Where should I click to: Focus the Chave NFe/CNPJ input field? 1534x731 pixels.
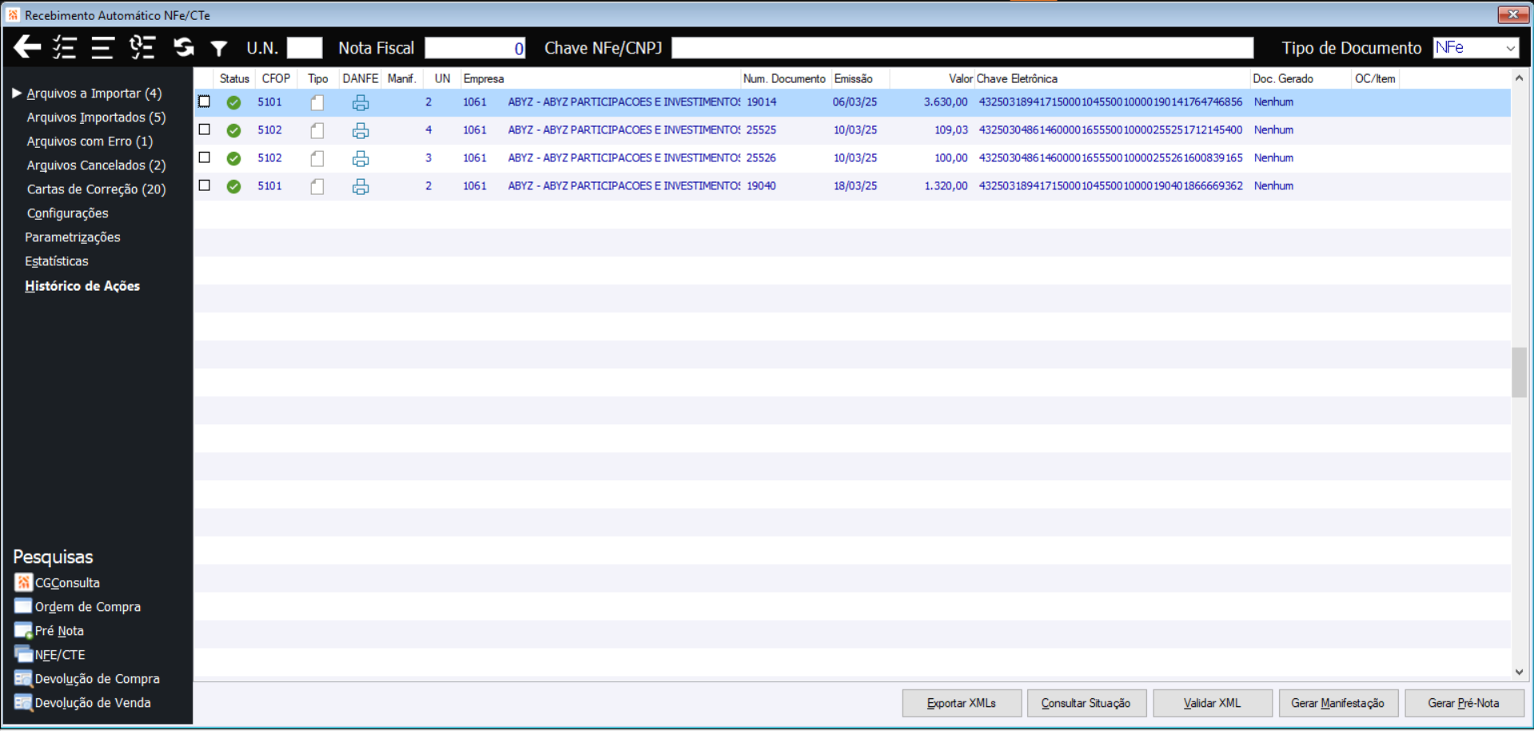962,48
